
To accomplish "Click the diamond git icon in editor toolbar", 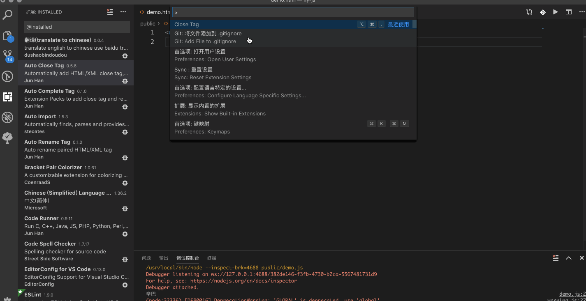I will click(x=542, y=12).
